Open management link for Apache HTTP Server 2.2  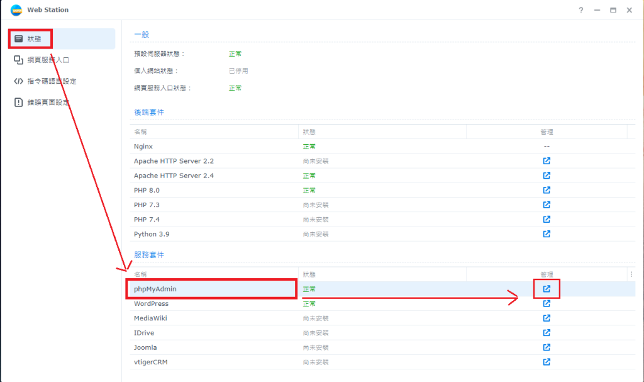[547, 160]
